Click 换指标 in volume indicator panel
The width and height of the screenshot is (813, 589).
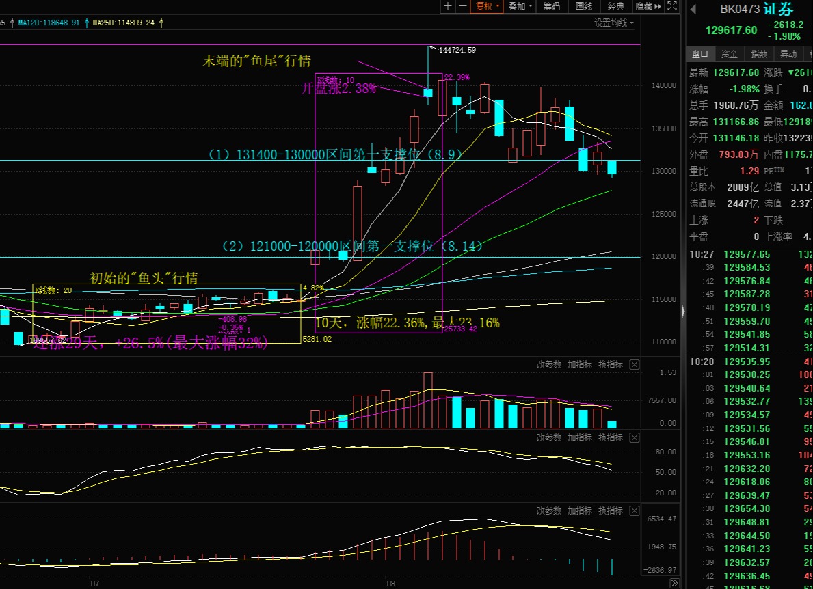pos(611,365)
